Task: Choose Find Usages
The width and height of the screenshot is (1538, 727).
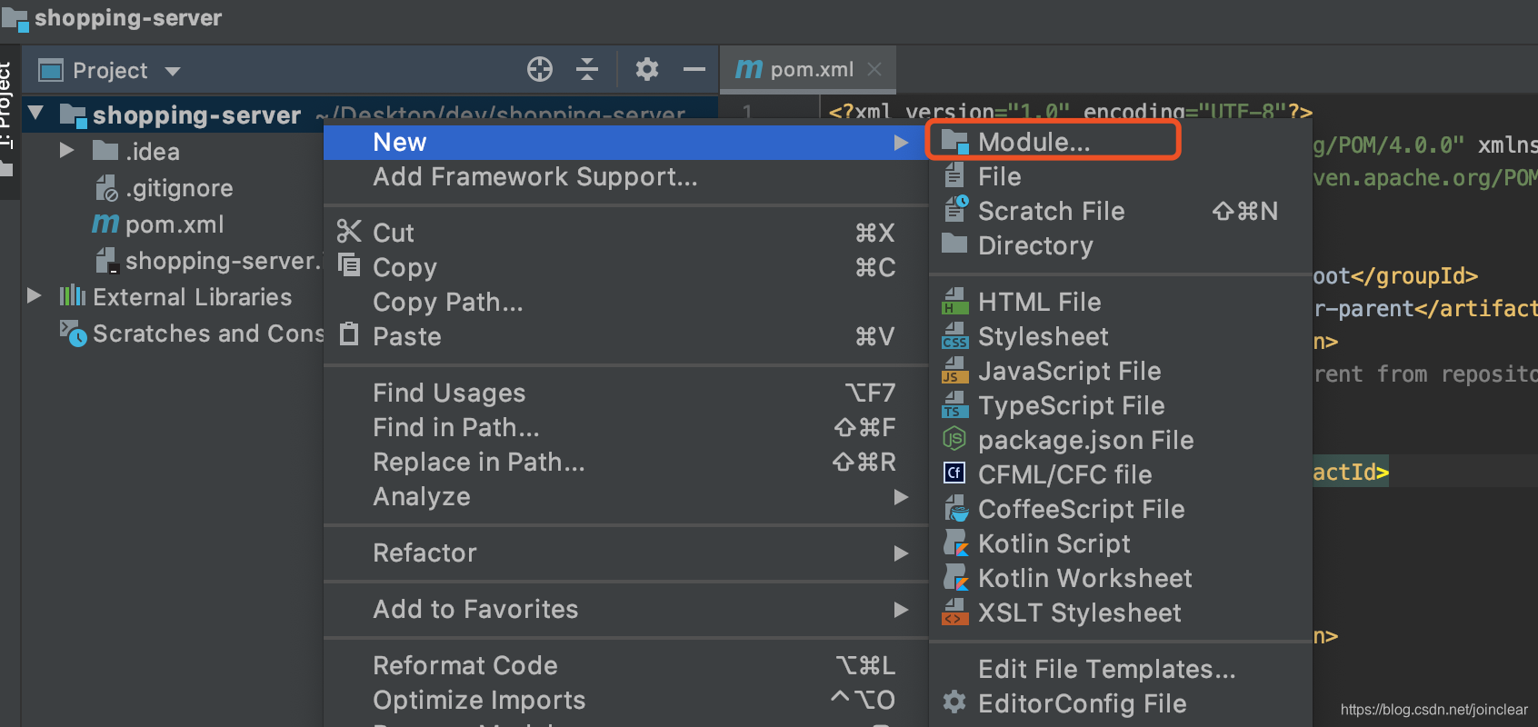Action: (625, 393)
